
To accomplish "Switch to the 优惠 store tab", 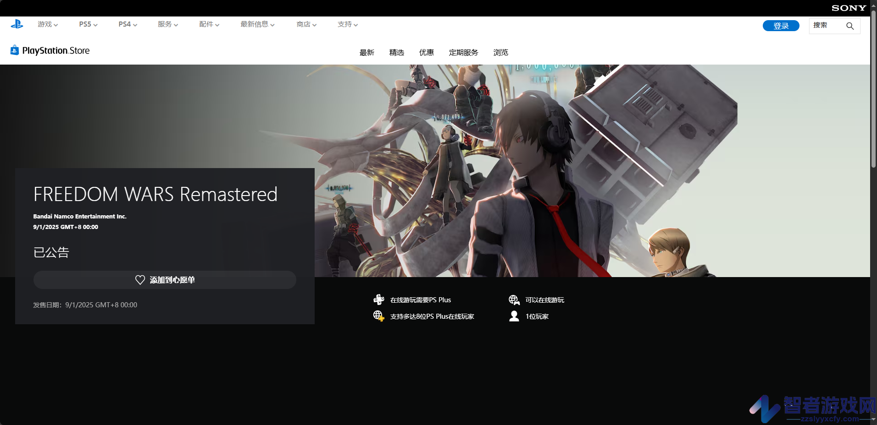I will 427,53.
